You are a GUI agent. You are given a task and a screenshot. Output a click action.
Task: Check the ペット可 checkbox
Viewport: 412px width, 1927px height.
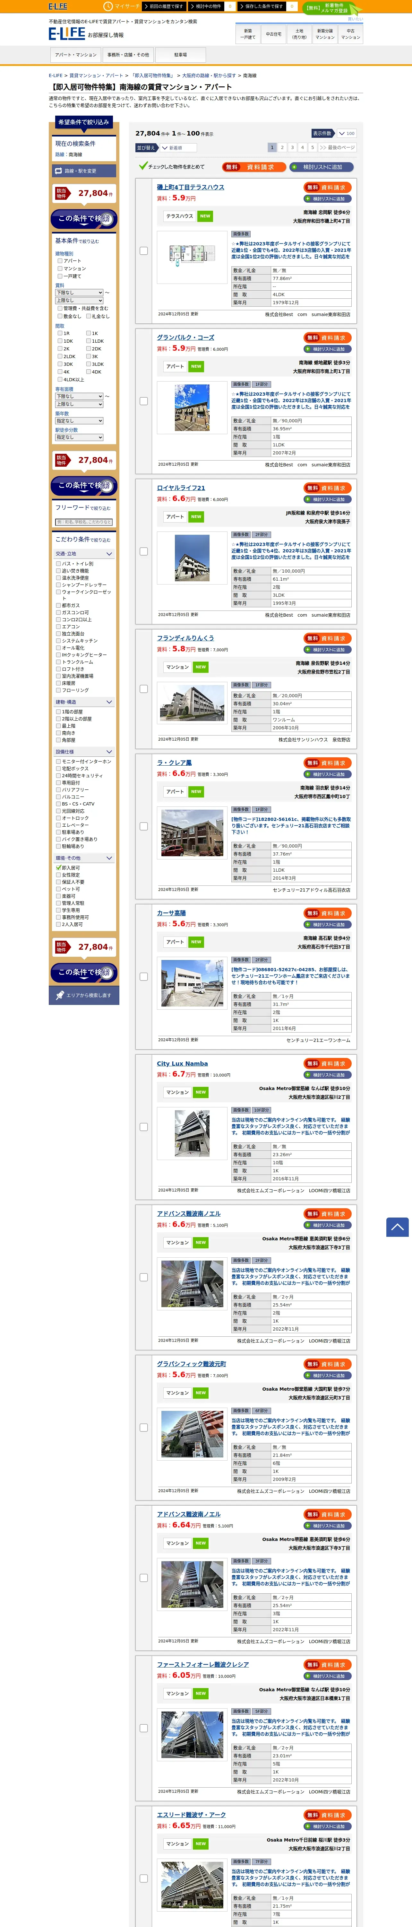[x=58, y=889]
